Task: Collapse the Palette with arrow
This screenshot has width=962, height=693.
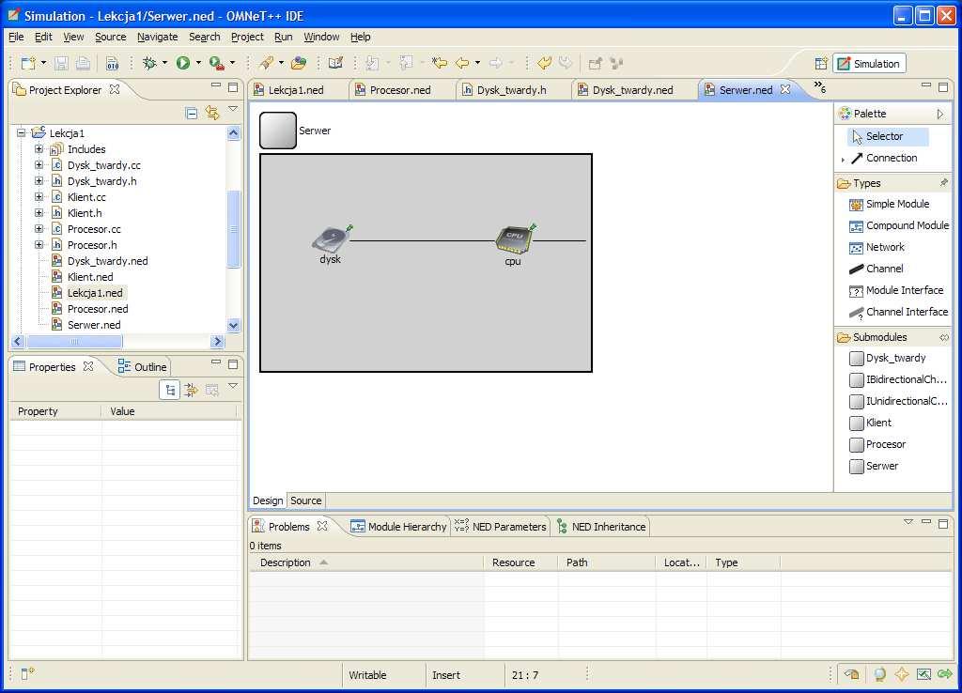Action: 939,114
